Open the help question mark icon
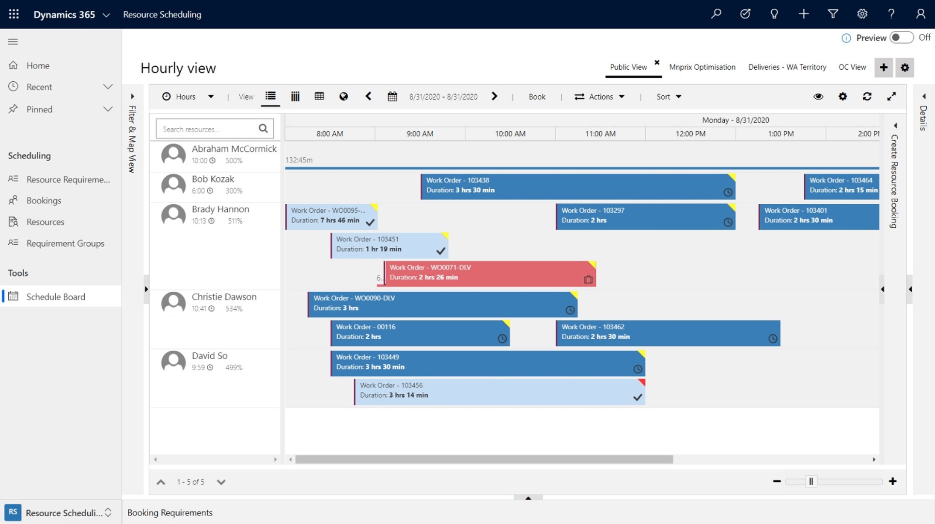Image resolution: width=935 pixels, height=524 pixels. [x=891, y=14]
